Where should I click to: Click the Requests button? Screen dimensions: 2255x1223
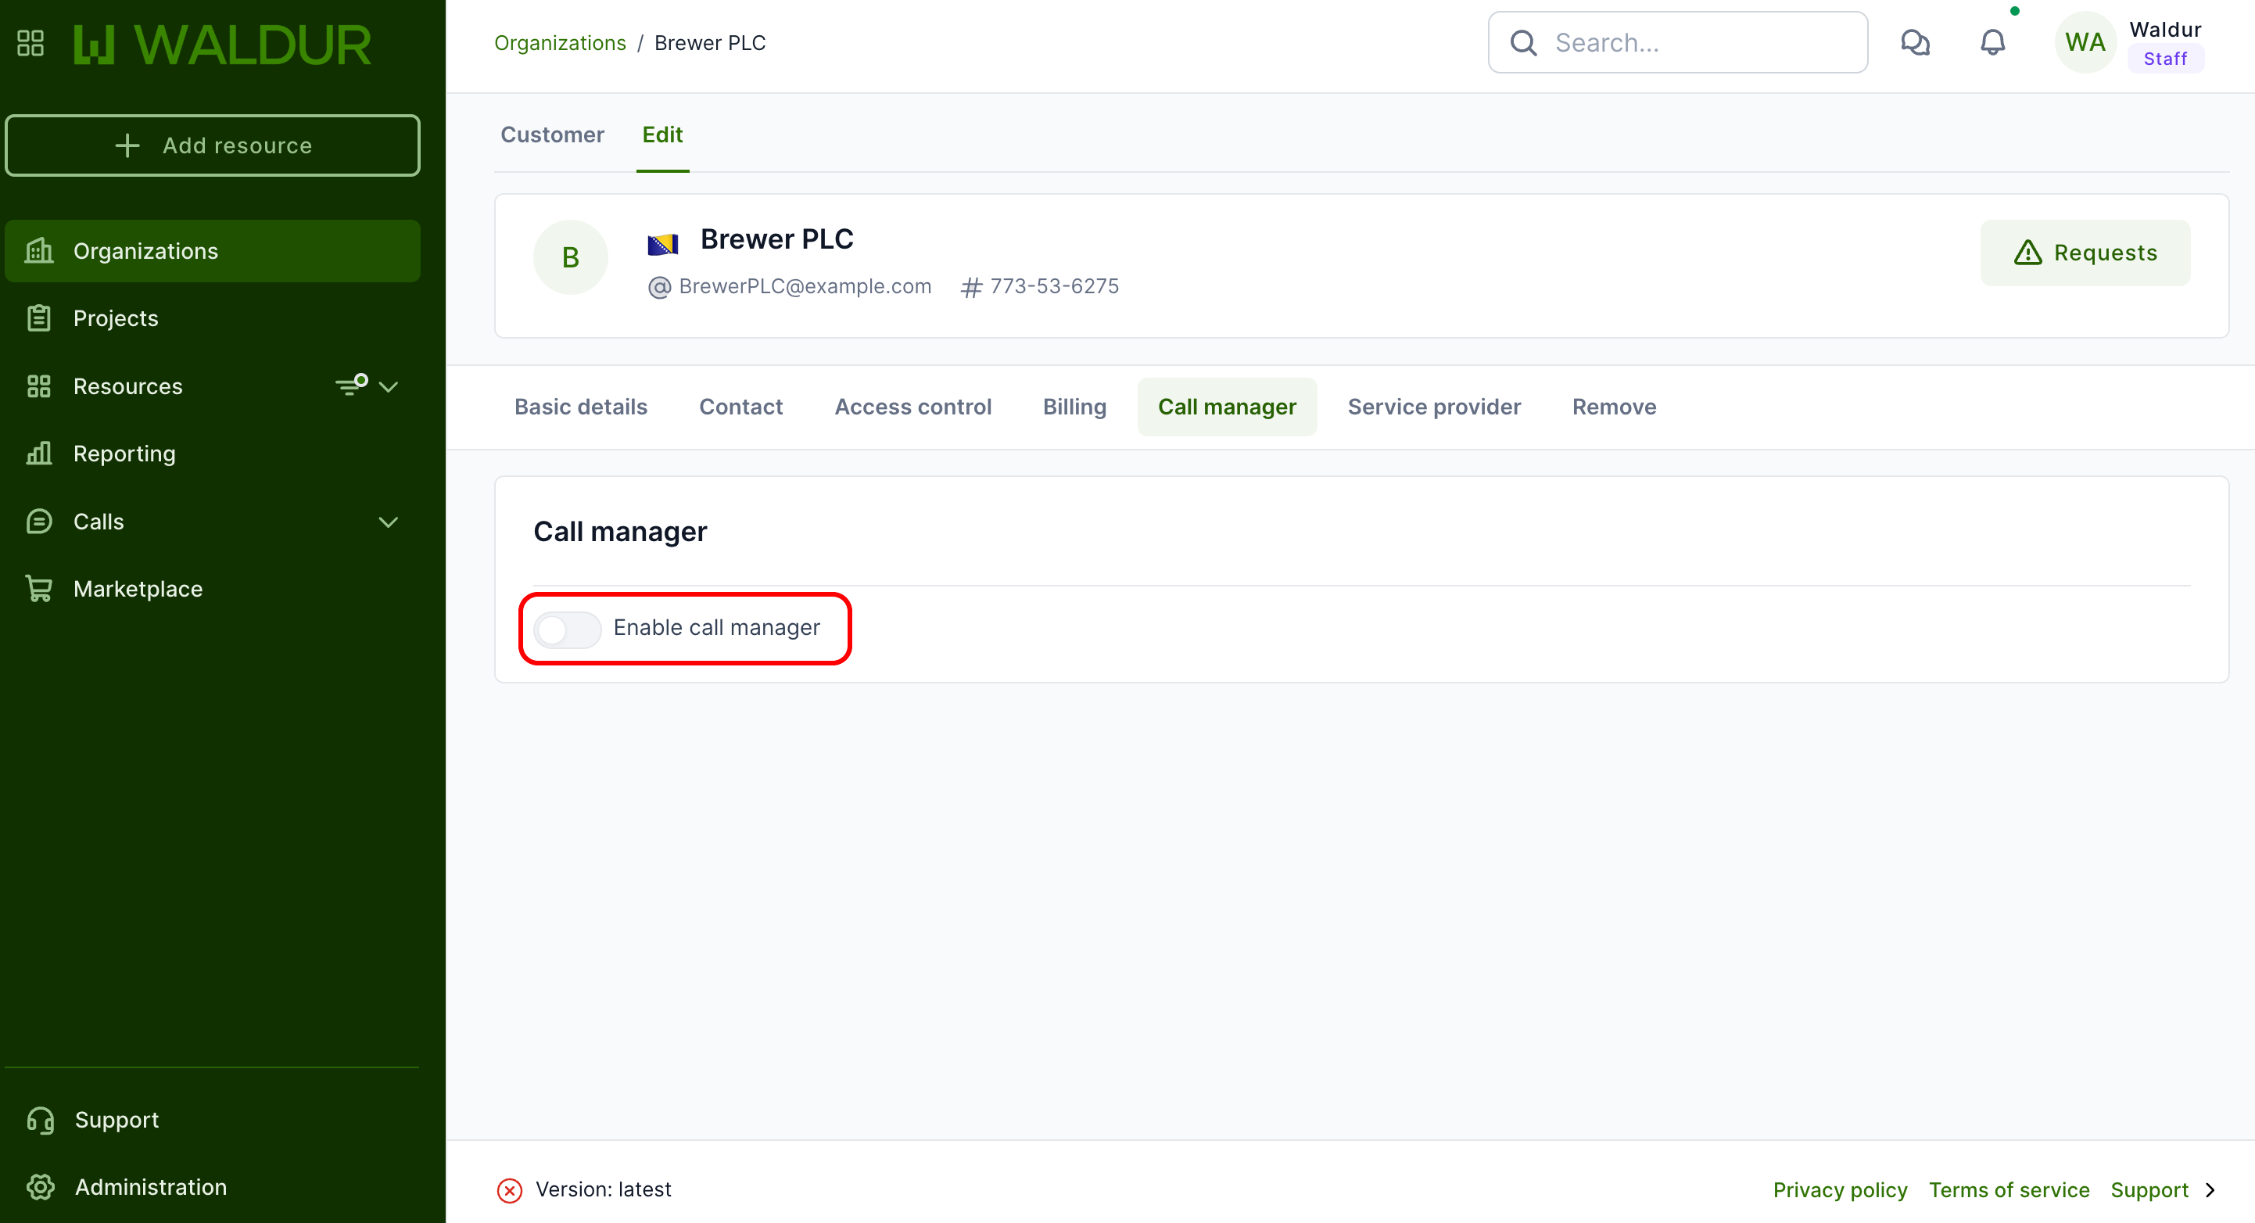[2085, 252]
